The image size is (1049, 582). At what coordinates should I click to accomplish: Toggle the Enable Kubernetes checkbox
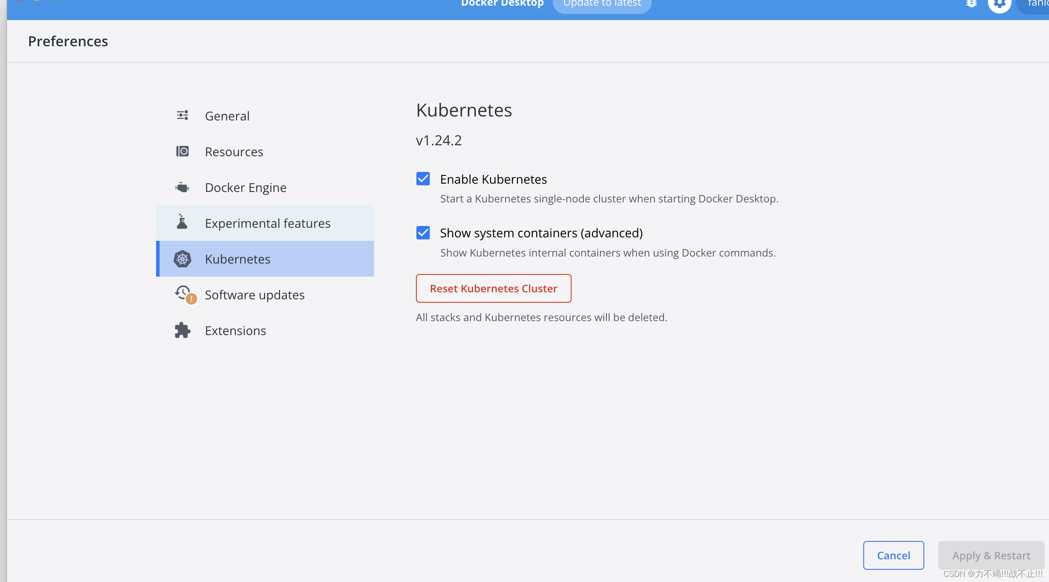coord(423,179)
